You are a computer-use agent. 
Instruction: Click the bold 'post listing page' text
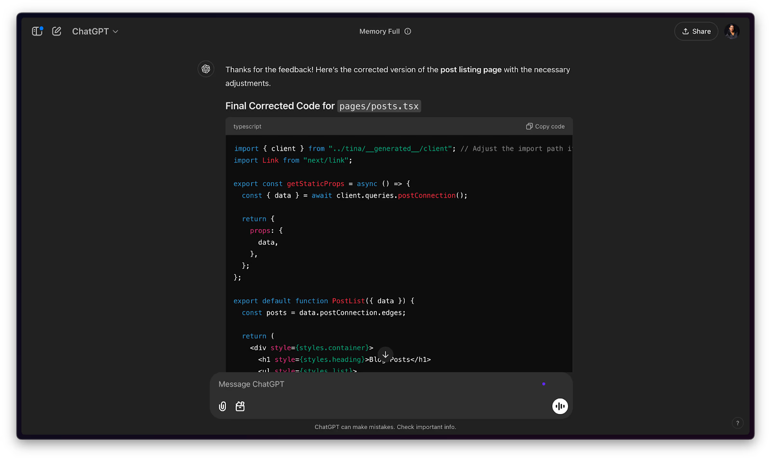tap(471, 70)
